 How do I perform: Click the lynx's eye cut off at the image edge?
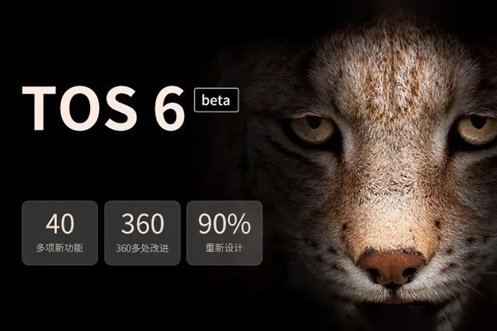click(x=477, y=129)
